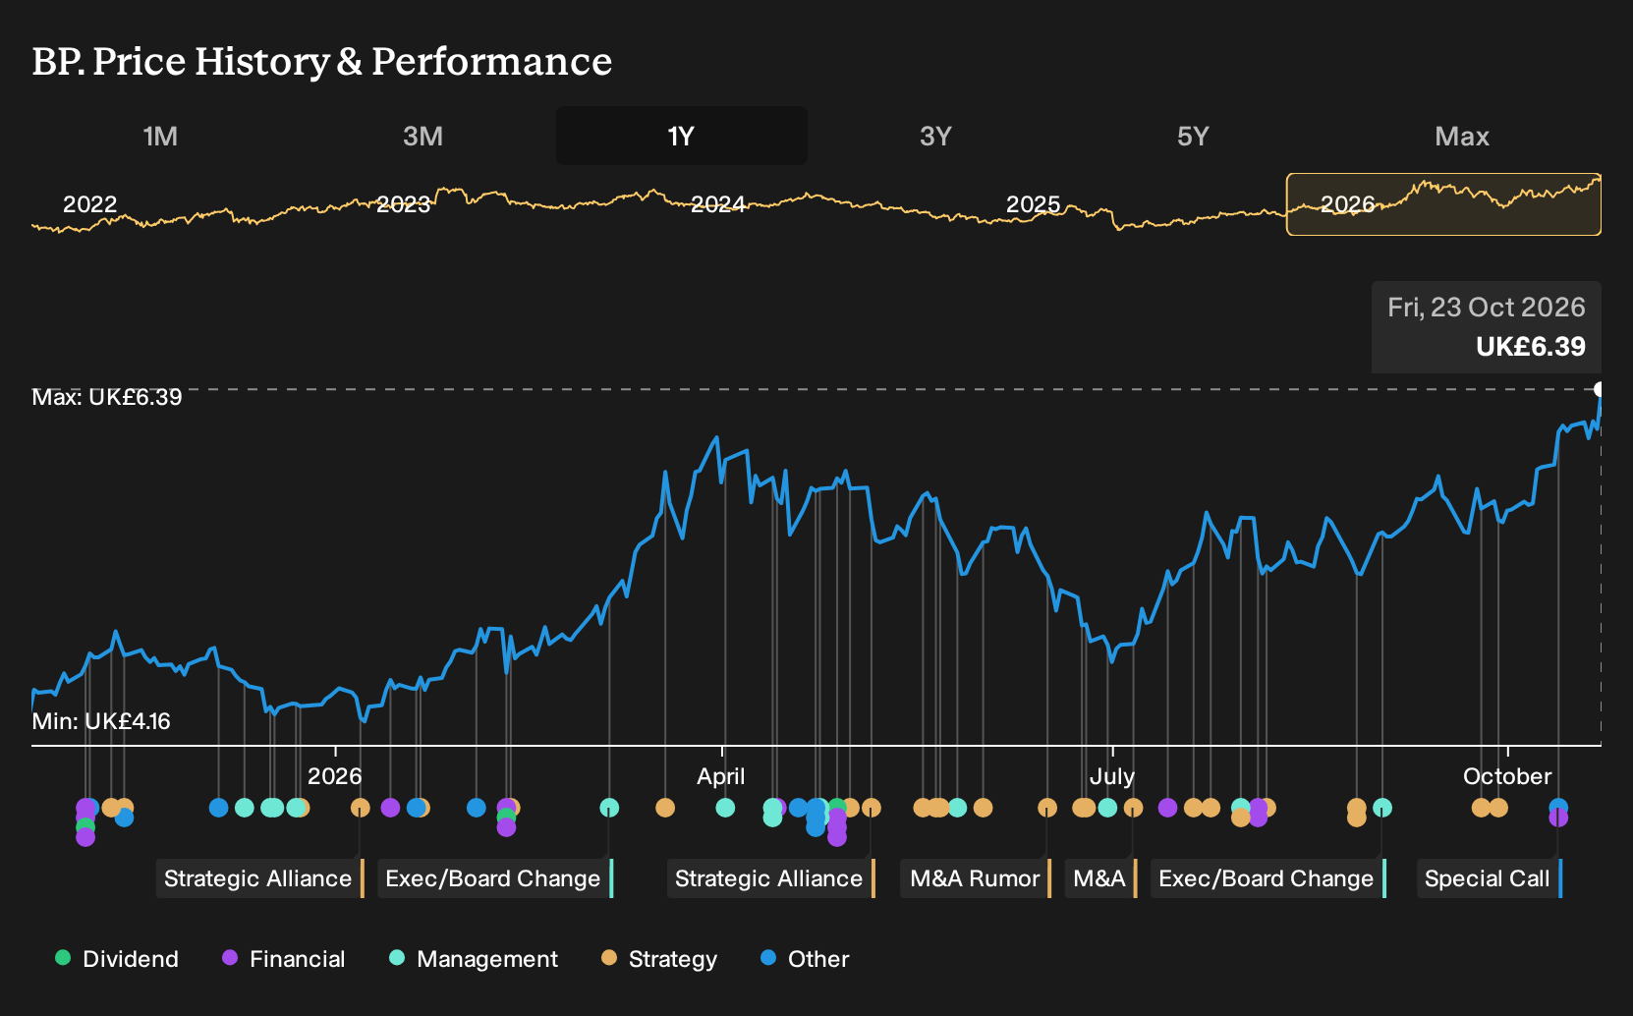Show the Max price history range
The height and width of the screenshot is (1016, 1633).
1462,136
